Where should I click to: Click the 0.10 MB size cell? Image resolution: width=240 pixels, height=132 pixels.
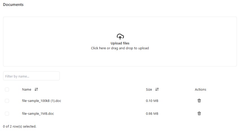(x=152, y=101)
